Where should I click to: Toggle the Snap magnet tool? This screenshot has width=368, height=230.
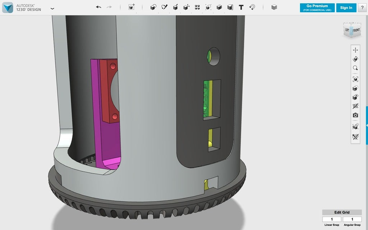252,7
